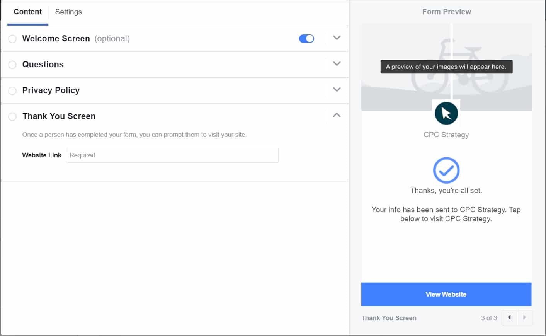Select the Thank You Screen status circle
Image resolution: width=546 pixels, height=336 pixels.
tap(12, 116)
